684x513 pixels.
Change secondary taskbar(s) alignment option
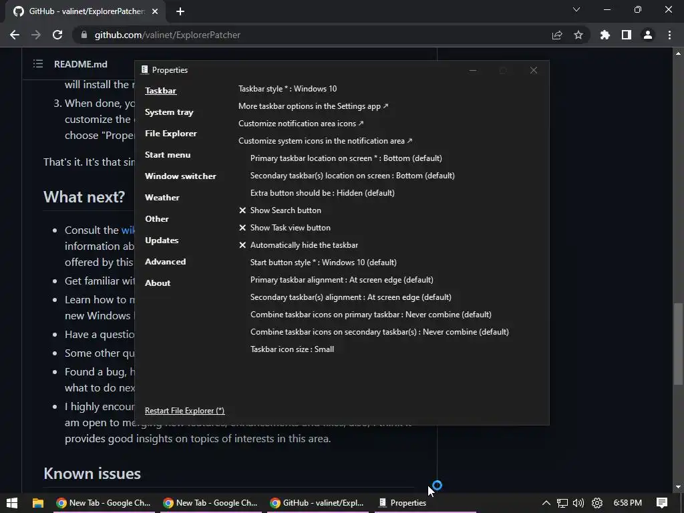pyautogui.click(x=351, y=297)
